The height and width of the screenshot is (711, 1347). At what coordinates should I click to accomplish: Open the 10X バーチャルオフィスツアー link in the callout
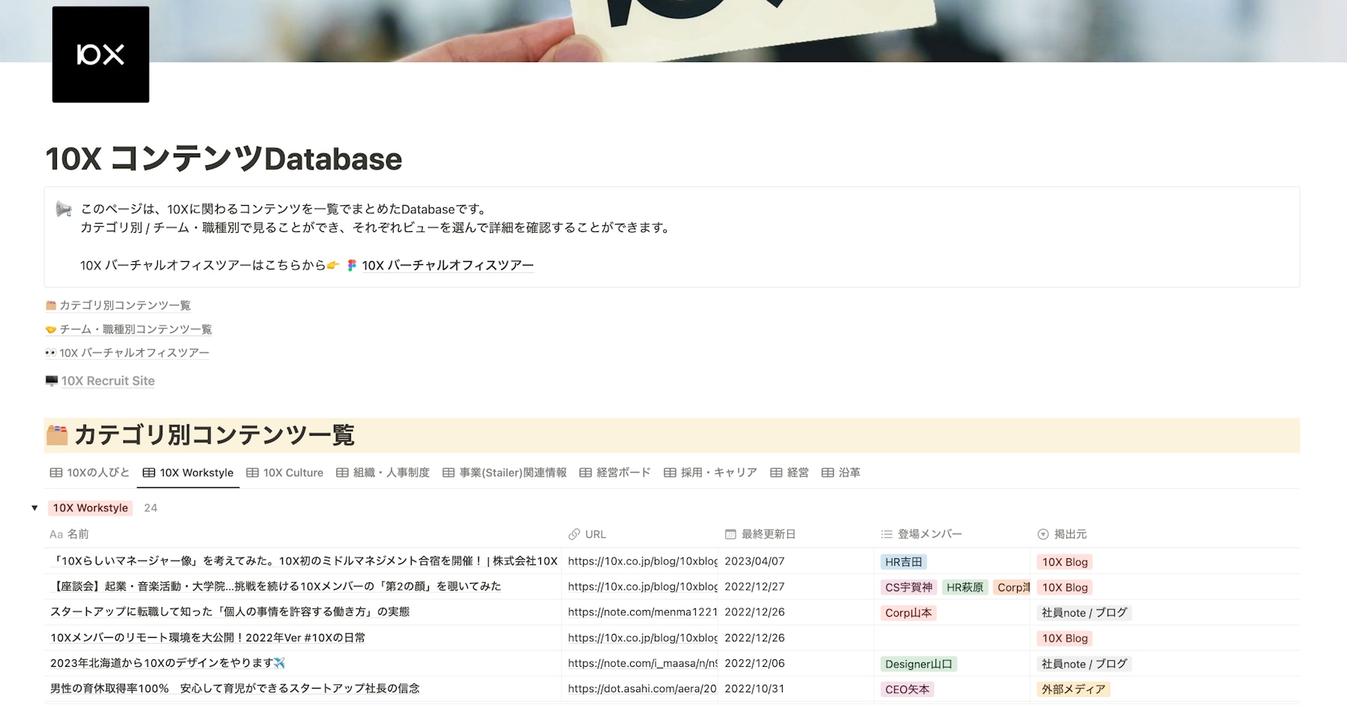(x=448, y=266)
